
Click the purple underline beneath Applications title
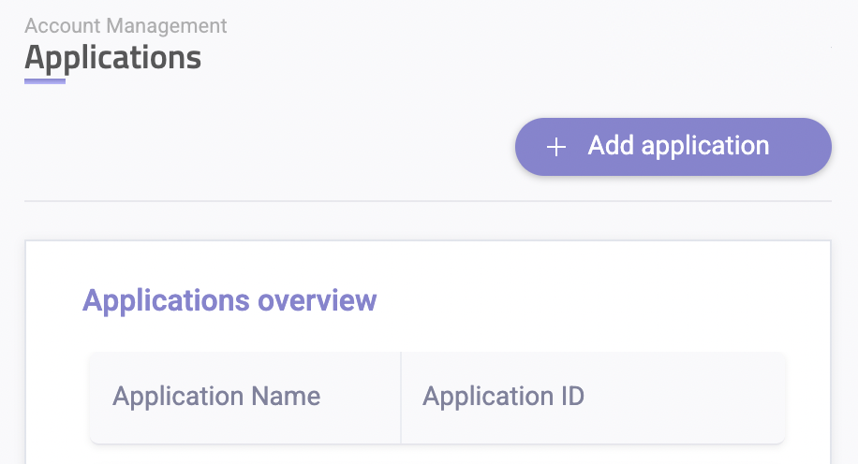[x=45, y=81]
